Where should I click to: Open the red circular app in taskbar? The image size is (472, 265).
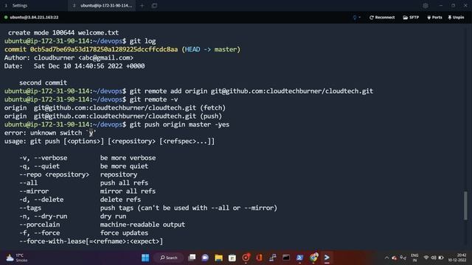pos(246,258)
